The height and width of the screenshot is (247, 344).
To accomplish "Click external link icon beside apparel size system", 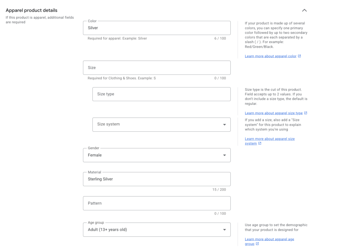I will click(x=260, y=143).
